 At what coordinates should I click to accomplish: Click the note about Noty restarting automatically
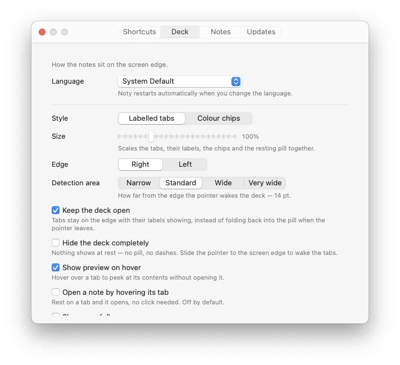coord(205,93)
